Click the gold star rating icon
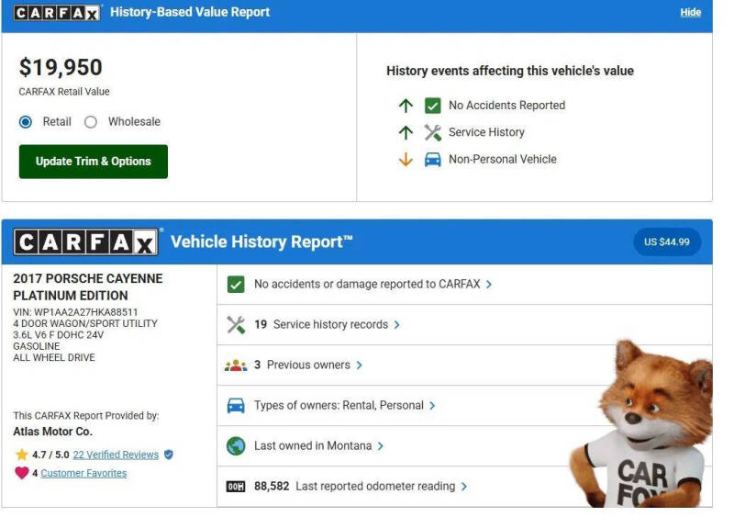 click(21, 455)
